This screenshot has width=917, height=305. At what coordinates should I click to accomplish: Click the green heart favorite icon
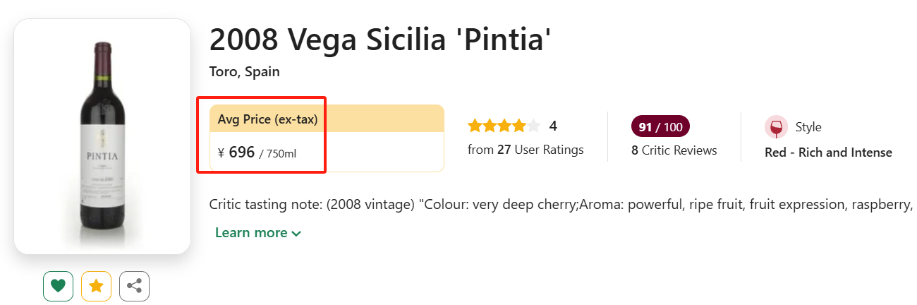(x=58, y=286)
